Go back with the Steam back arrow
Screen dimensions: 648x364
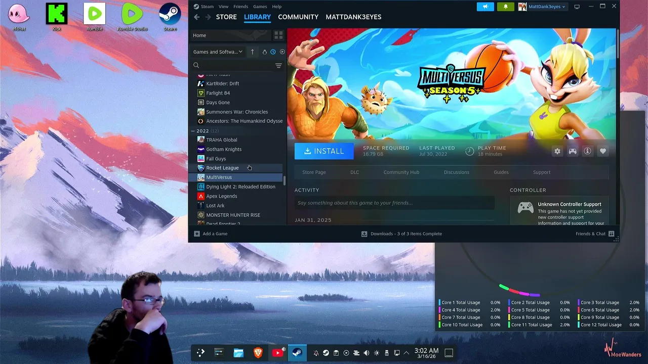pyautogui.click(x=197, y=17)
